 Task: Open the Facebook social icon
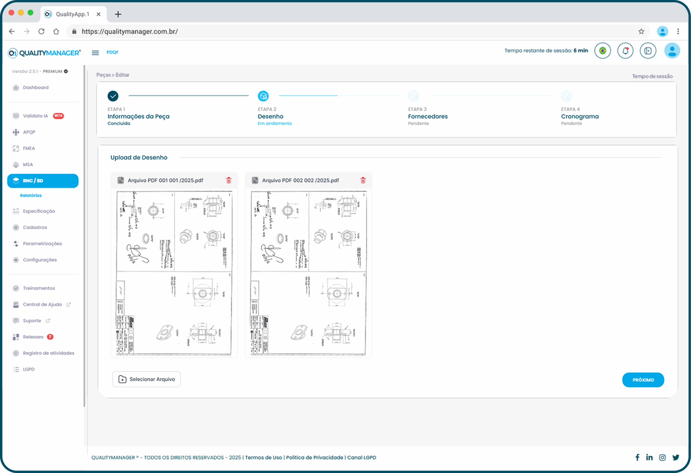(637, 458)
